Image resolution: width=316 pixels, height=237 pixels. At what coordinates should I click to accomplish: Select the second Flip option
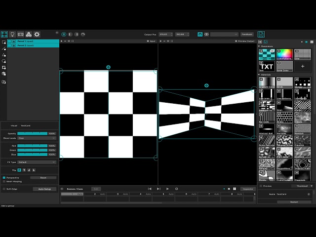tap(24, 170)
